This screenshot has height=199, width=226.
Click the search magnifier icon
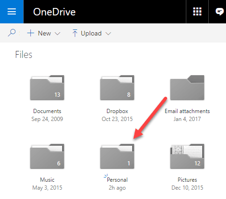pos(12,33)
